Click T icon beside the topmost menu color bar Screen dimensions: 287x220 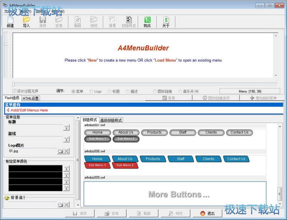pos(66,168)
